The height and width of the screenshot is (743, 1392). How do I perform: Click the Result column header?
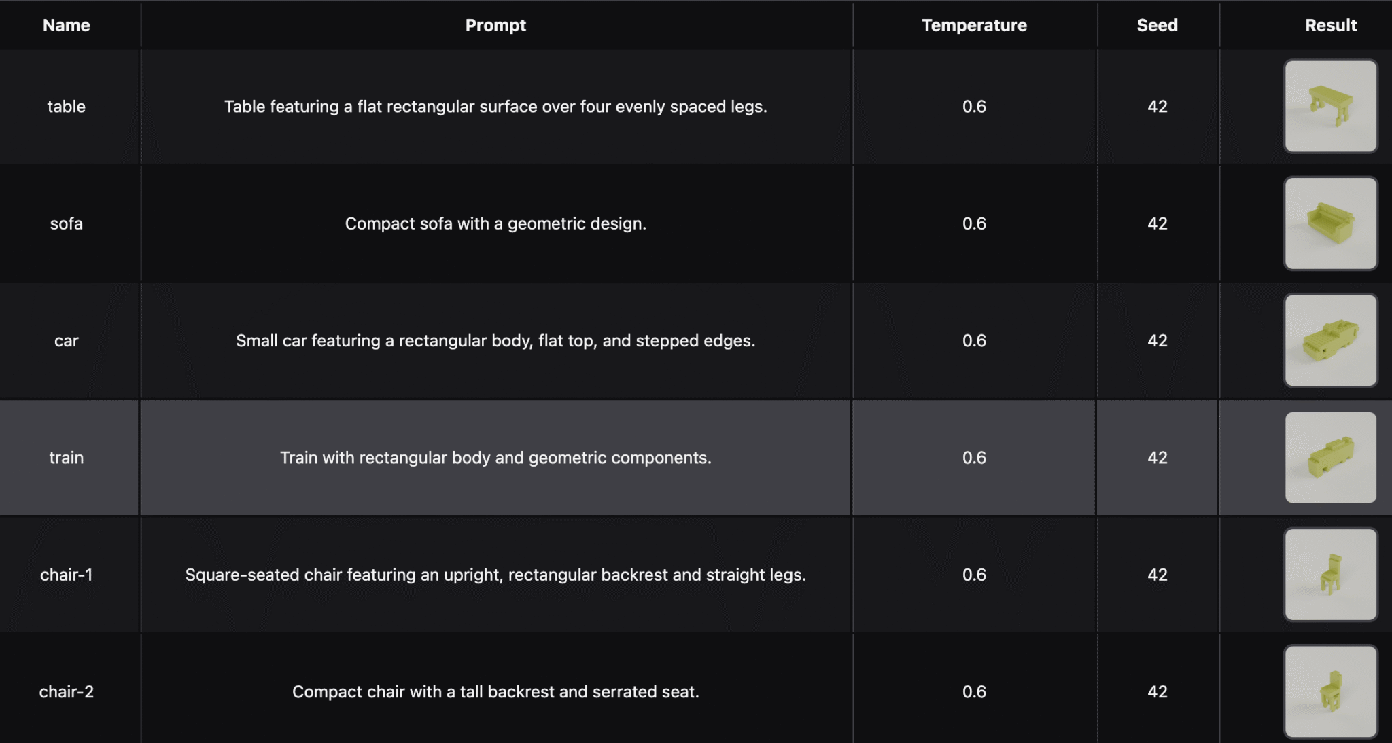coord(1330,25)
